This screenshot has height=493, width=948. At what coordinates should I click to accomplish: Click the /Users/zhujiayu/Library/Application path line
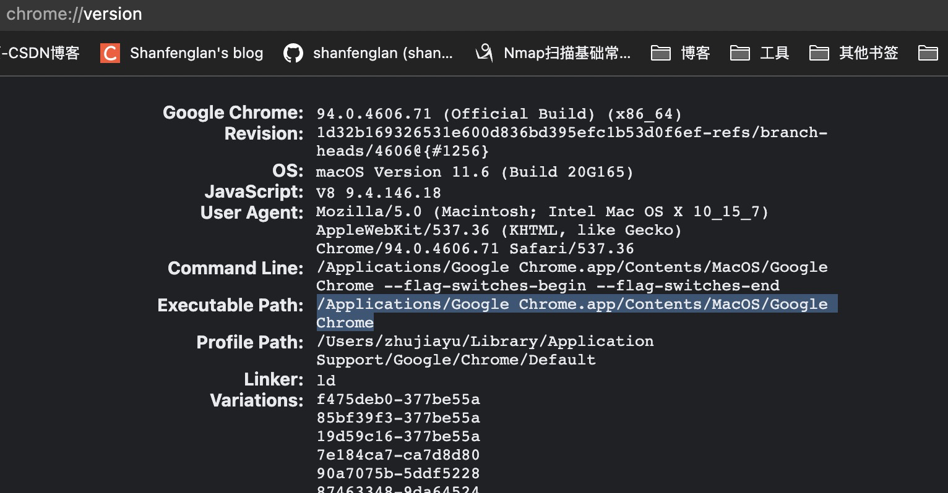[x=485, y=342]
